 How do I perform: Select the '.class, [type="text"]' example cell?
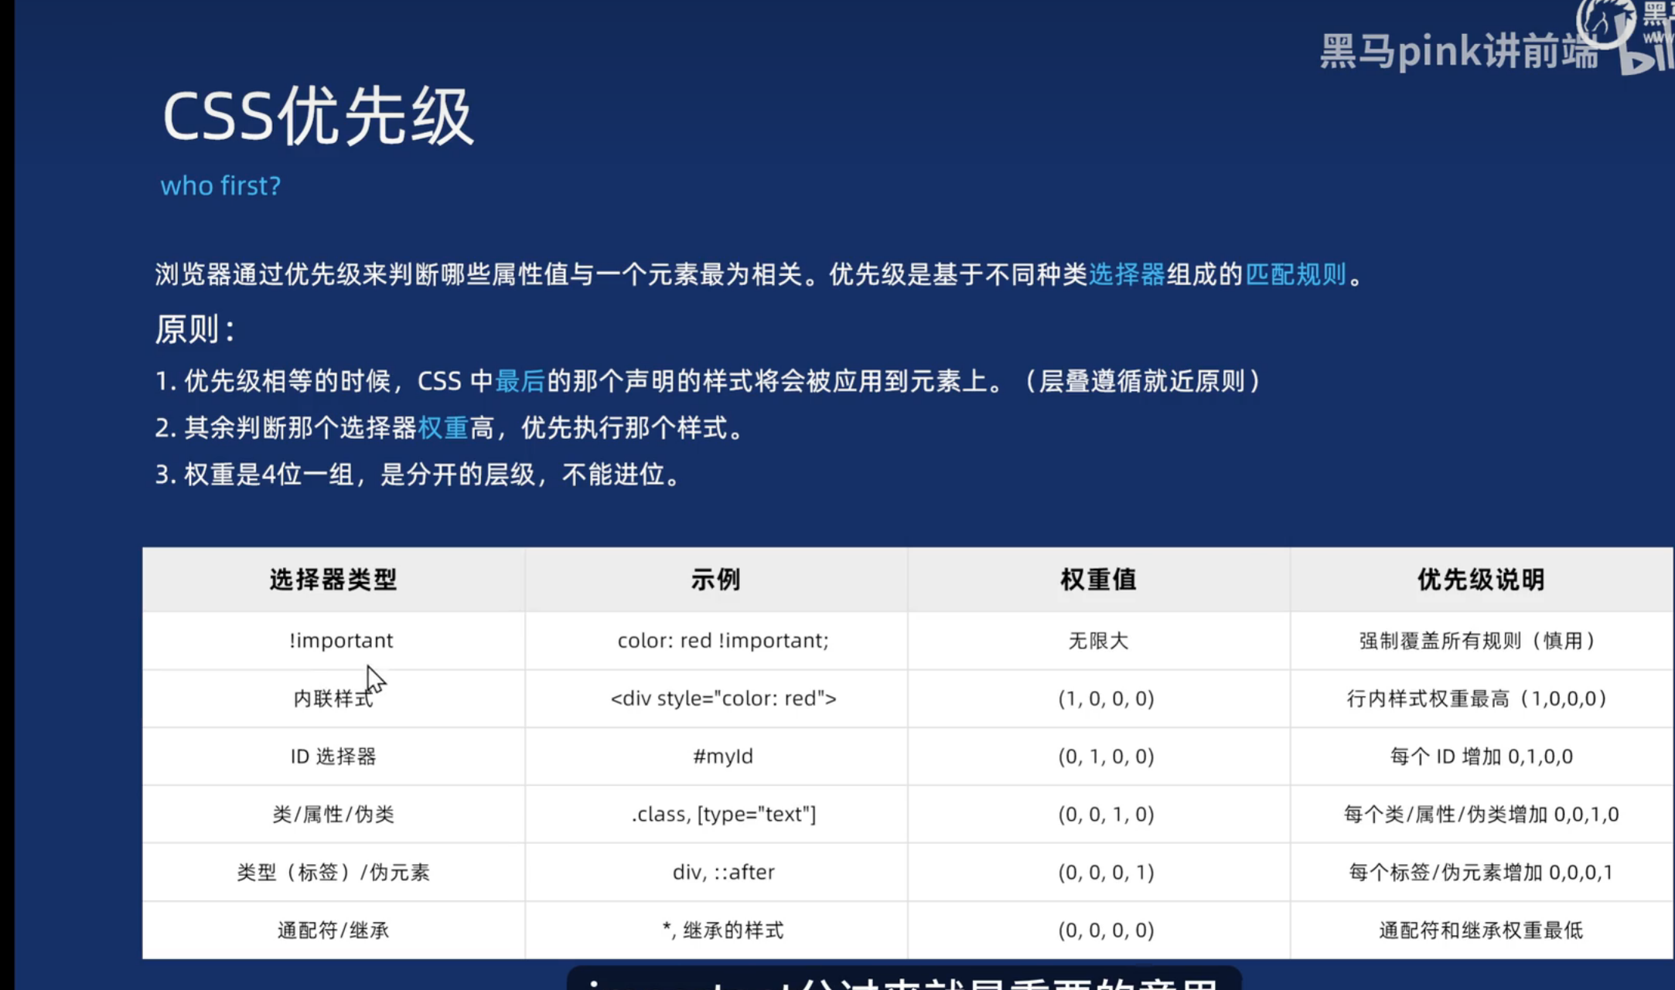[723, 814]
